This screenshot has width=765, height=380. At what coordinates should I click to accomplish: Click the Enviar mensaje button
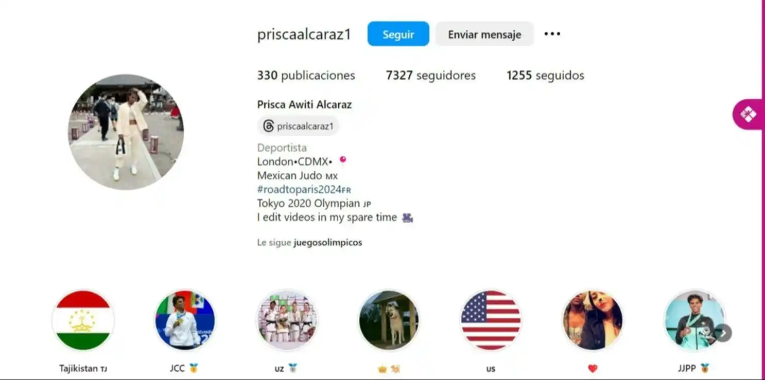click(x=484, y=34)
